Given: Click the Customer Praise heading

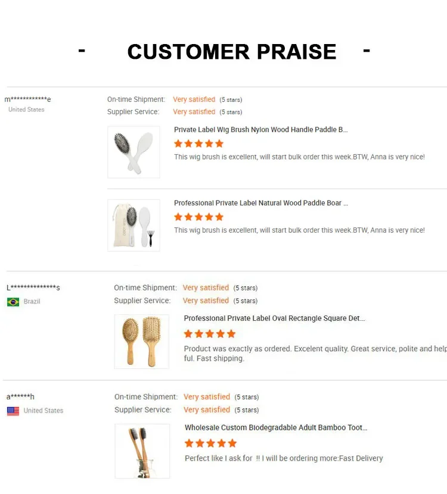Looking at the screenshot, I should pyautogui.click(x=232, y=51).
